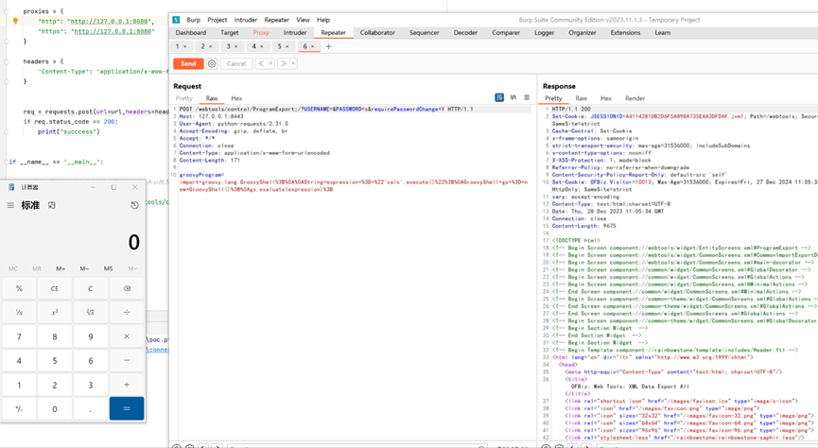Select the Request Pretty view tab

pos(184,98)
